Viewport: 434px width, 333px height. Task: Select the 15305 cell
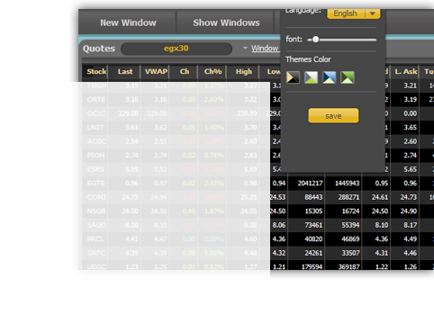(x=306, y=211)
